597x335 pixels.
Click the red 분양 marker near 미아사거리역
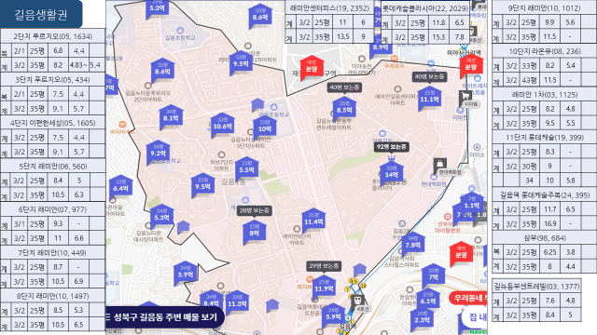[x=471, y=65]
